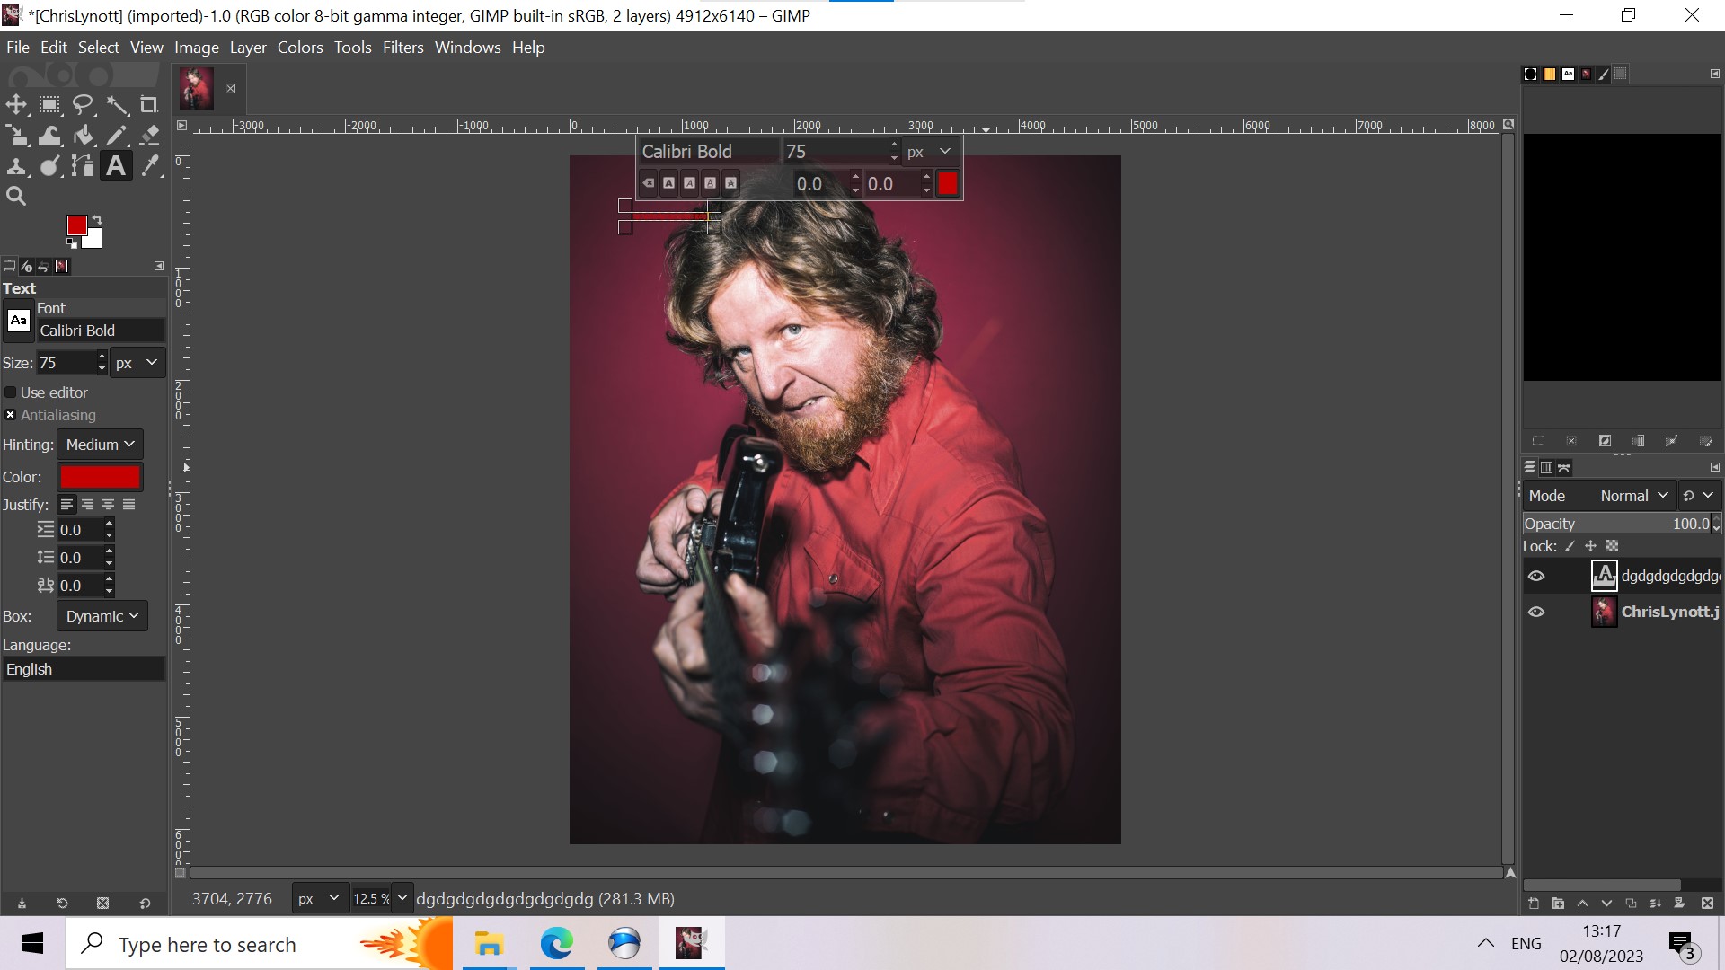Hide the ChrisLynott.jpg layer via eye icon
Image resolution: width=1725 pixels, height=970 pixels.
pos(1536,612)
